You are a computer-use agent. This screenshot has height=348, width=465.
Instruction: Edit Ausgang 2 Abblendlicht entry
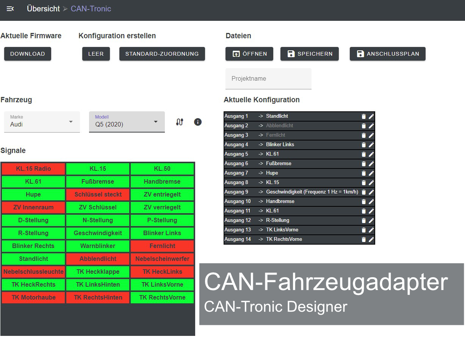371,126
